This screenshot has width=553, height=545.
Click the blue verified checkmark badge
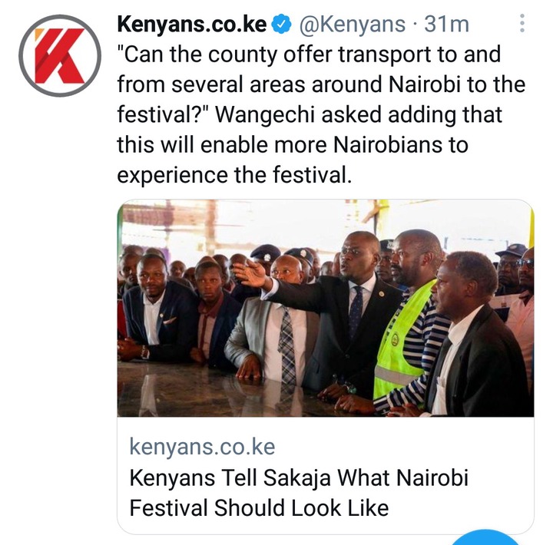click(281, 24)
